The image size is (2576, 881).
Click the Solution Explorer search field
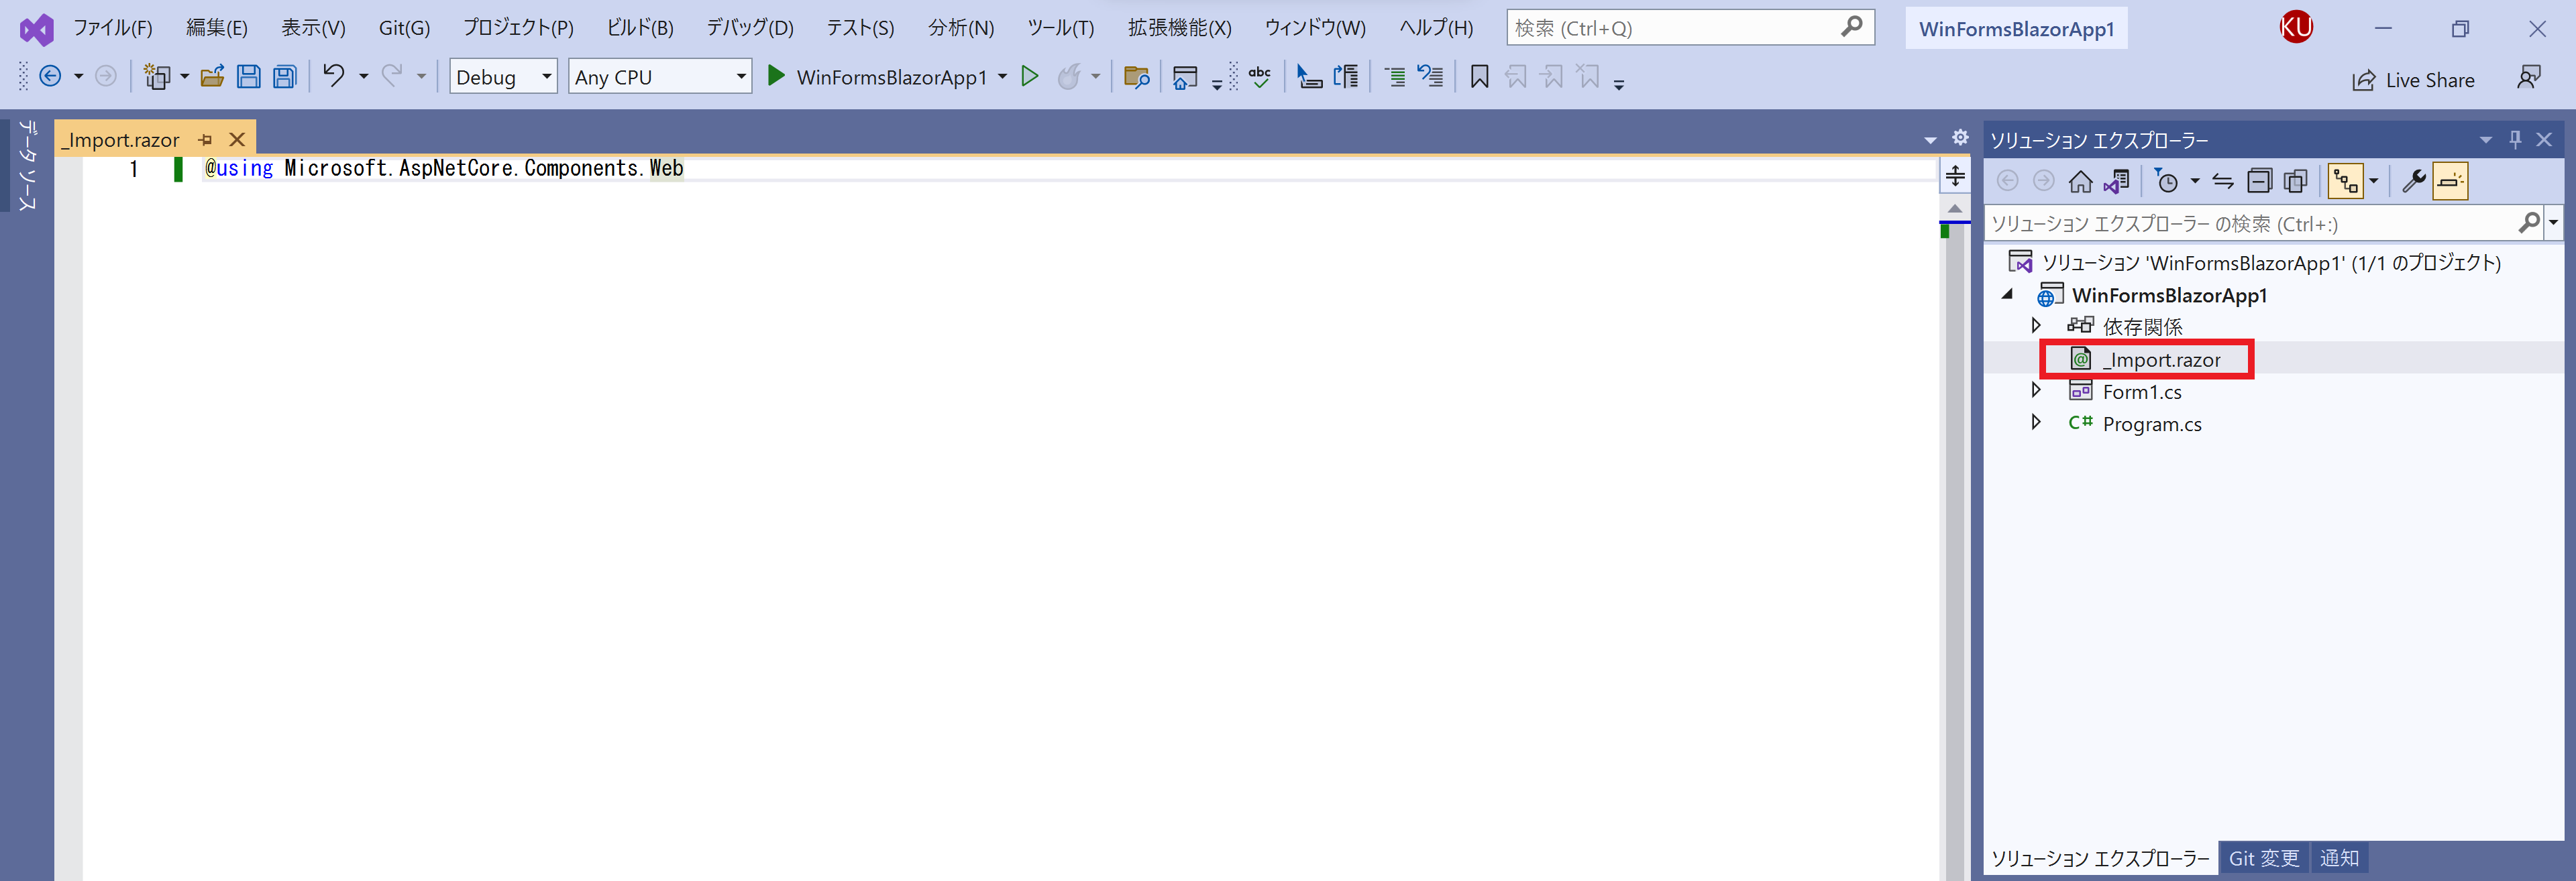[x=2264, y=223]
